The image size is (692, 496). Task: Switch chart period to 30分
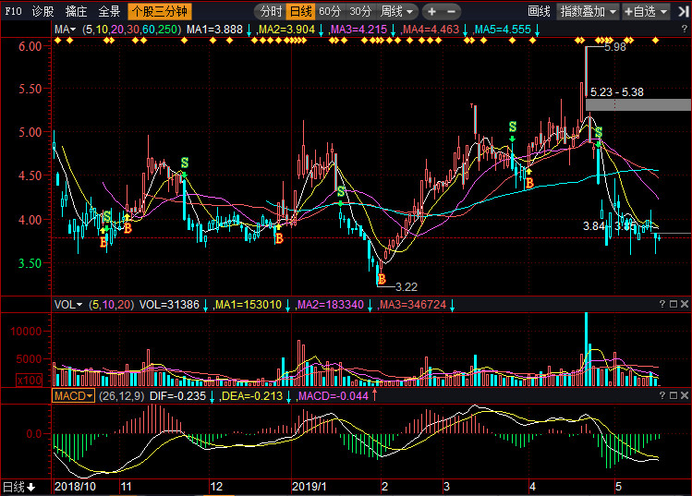pos(360,12)
